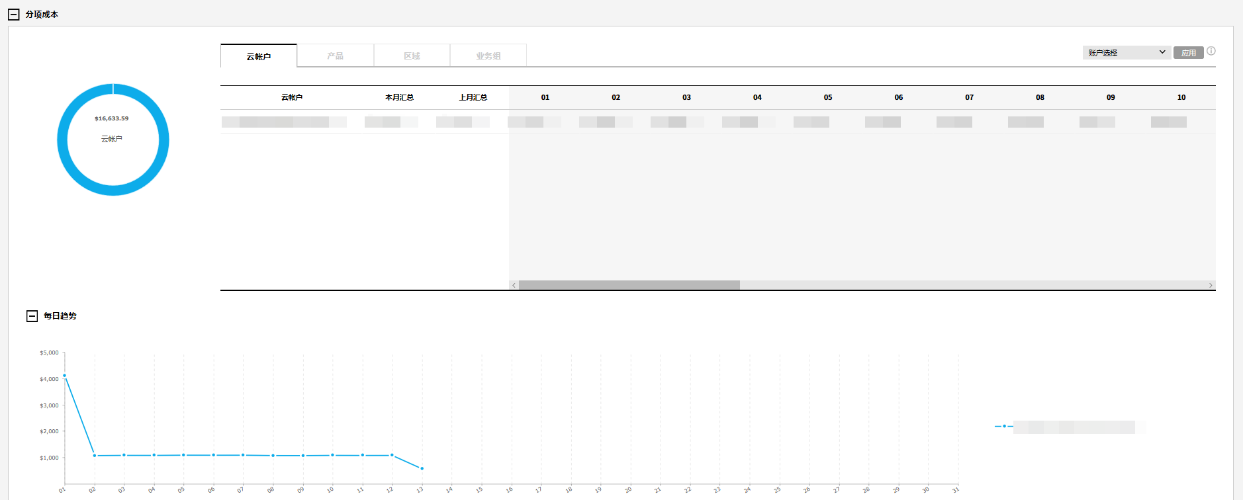
Task: Click the table scrollbar left arrow
Action: [514, 285]
